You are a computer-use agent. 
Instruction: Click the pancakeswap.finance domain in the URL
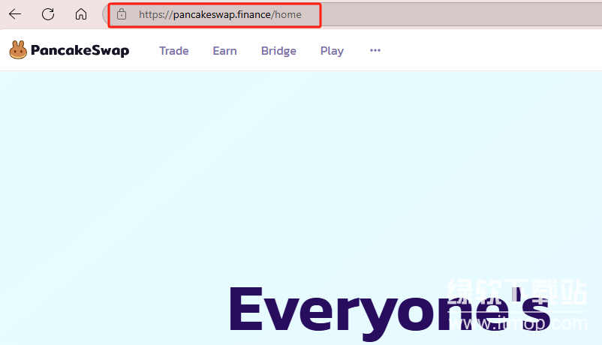tap(221, 14)
